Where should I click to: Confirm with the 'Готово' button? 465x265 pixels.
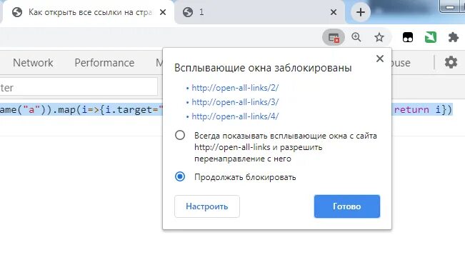click(x=347, y=206)
